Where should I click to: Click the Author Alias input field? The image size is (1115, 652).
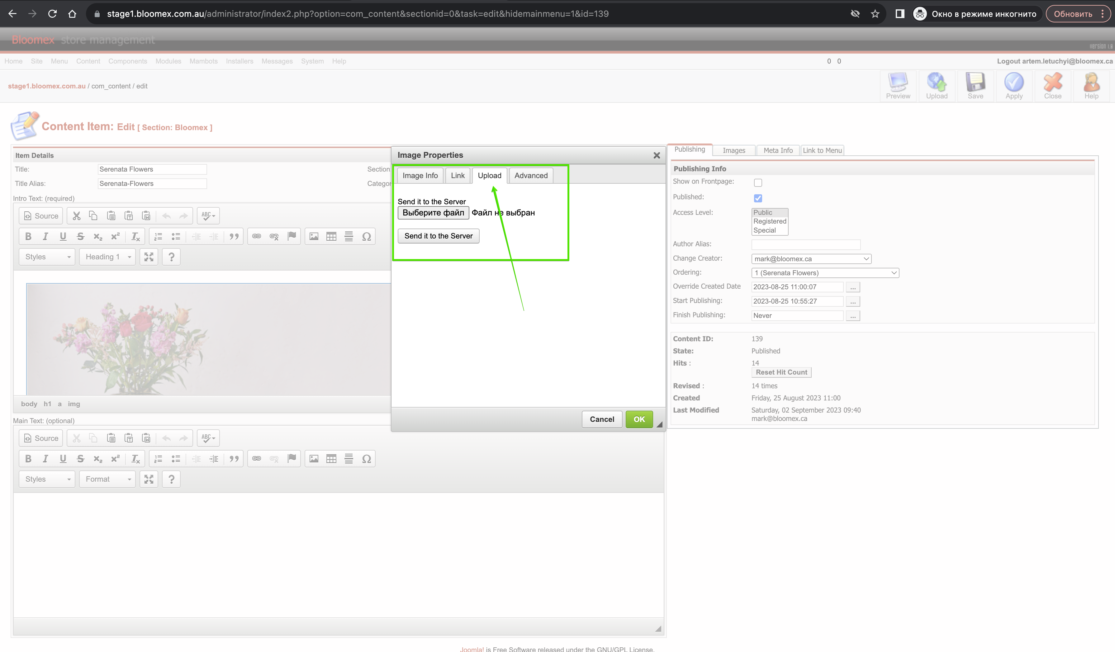click(x=806, y=244)
